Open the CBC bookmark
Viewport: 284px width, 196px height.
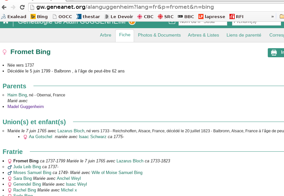pos(145,16)
